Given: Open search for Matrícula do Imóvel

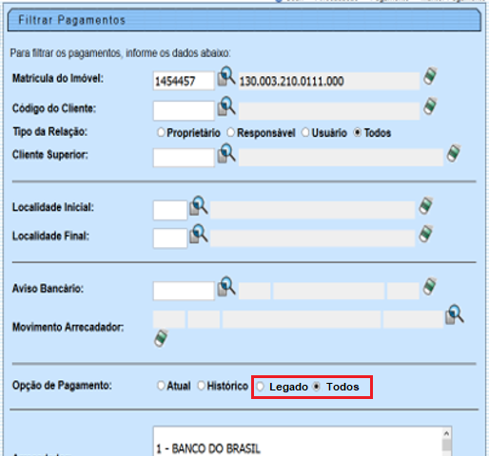Looking at the screenshot, I should click(x=226, y=76).
